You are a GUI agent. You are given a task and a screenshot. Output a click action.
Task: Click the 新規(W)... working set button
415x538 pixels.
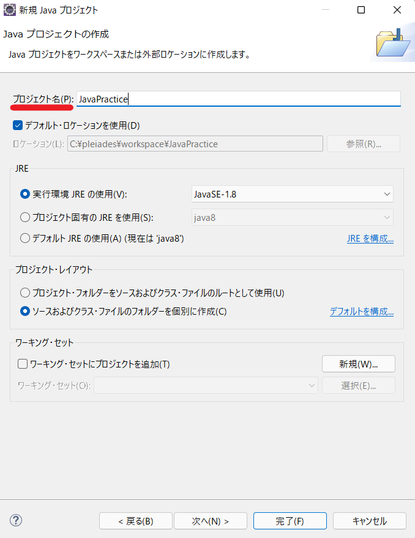(359, 364)
